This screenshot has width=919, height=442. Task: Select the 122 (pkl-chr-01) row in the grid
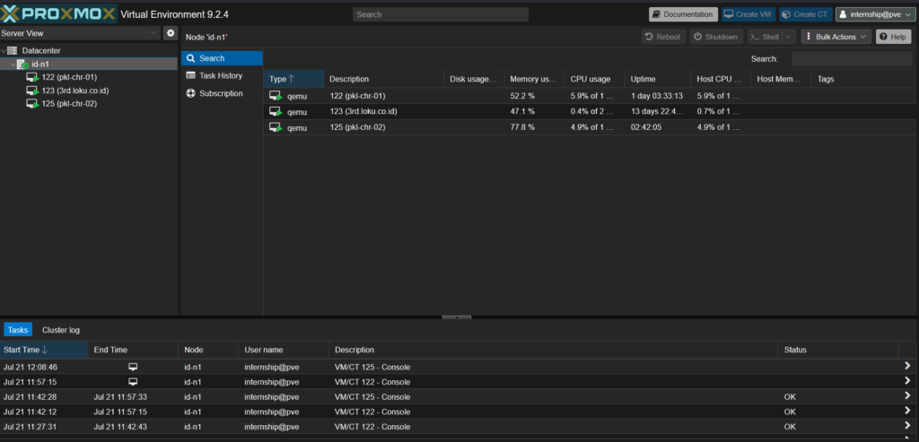pos(591,96)
